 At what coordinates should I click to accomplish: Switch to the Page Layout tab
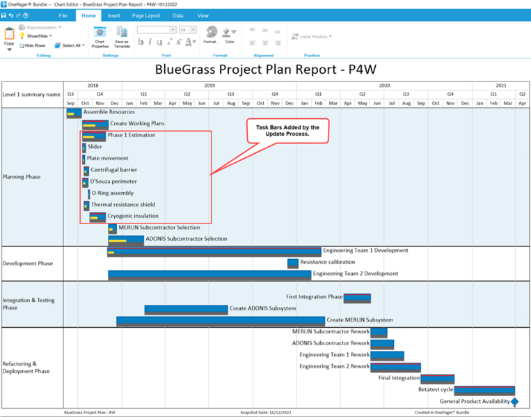(146, 15)
